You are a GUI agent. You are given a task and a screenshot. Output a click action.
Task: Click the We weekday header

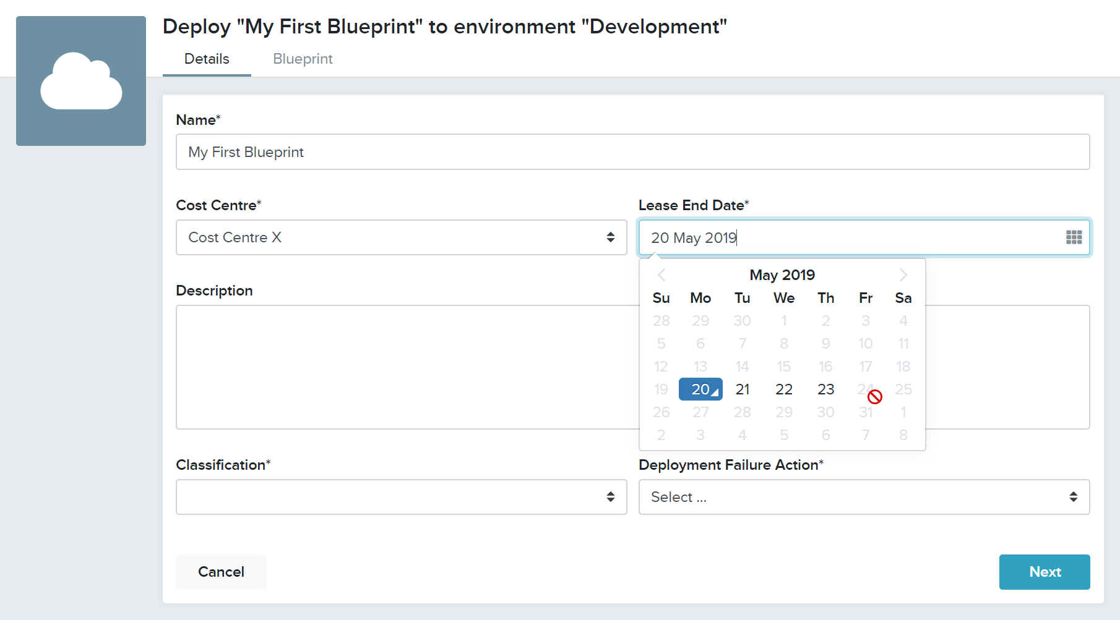[784, 298]
